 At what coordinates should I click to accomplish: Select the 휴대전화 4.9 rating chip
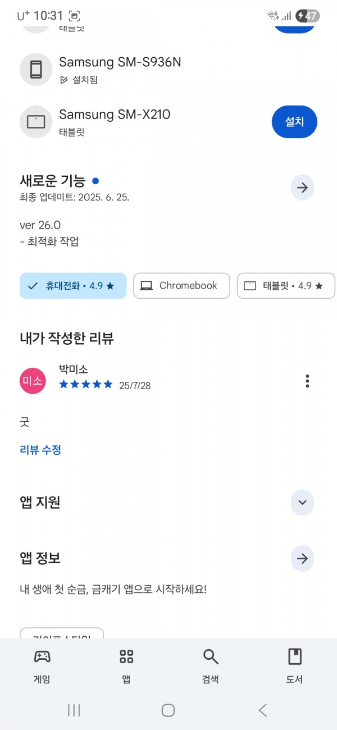tap(73, 286)
